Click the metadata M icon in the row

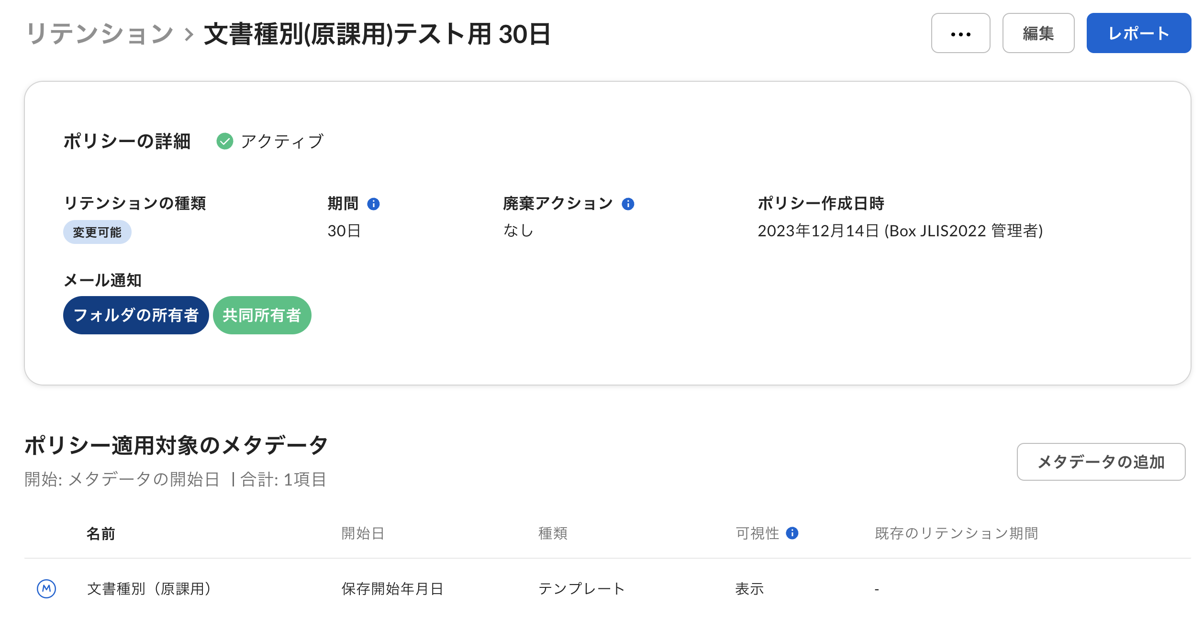point(46,588)
